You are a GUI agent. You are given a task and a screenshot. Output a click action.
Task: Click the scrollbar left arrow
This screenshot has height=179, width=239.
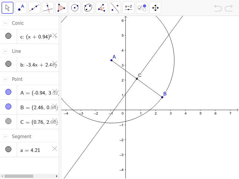tap(2, 176)
